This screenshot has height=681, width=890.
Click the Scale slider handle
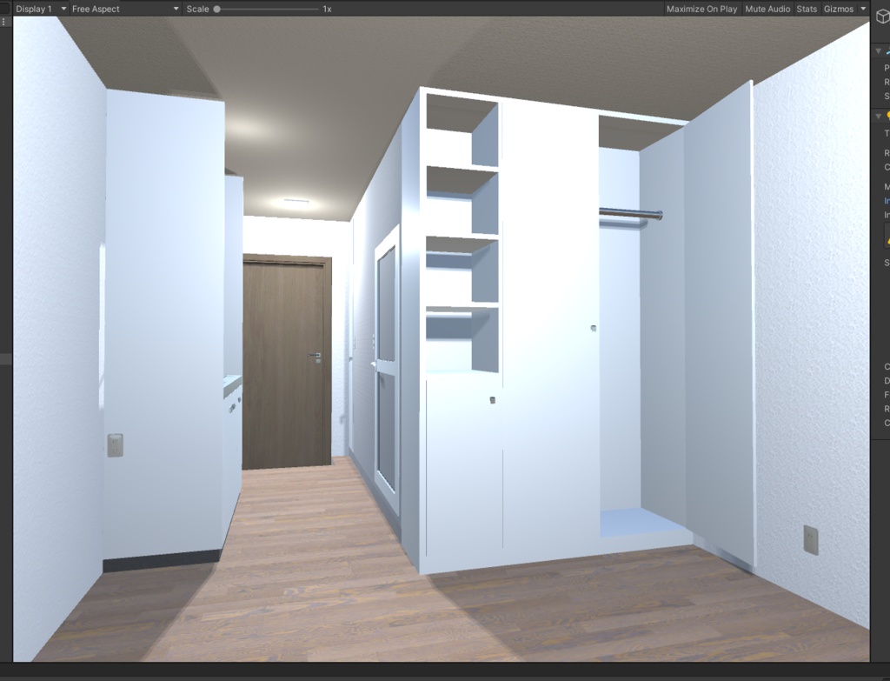point(217,9)
